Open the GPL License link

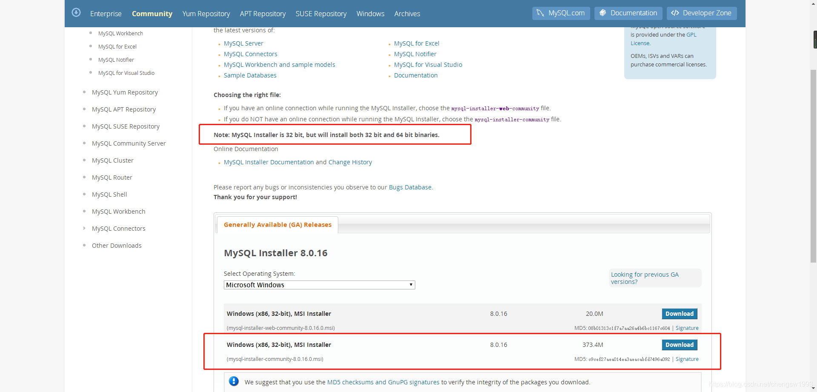(x=691, y=35)
